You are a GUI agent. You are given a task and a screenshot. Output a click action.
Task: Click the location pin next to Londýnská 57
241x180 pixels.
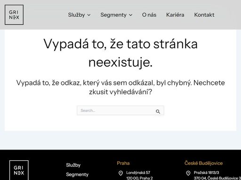click(120, 173)
